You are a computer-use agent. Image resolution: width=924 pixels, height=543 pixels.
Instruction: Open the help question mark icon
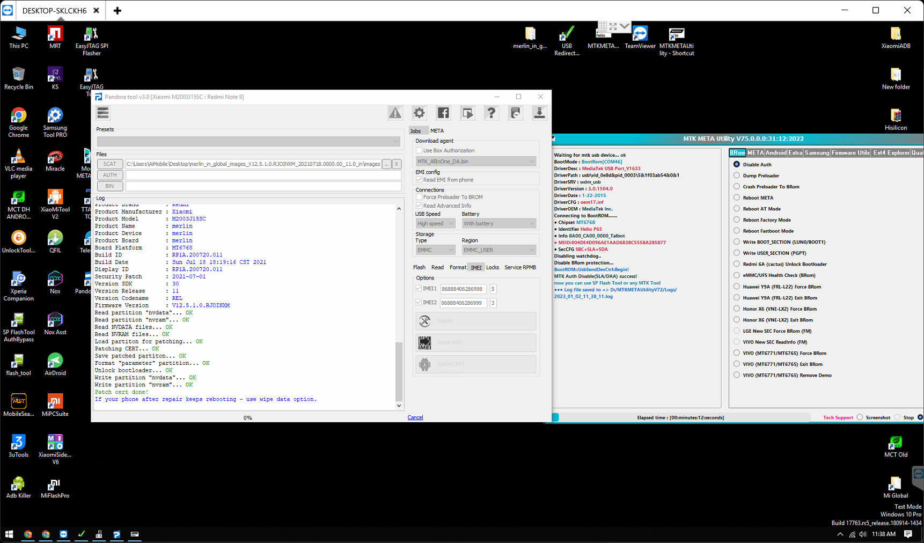(491, 113)
